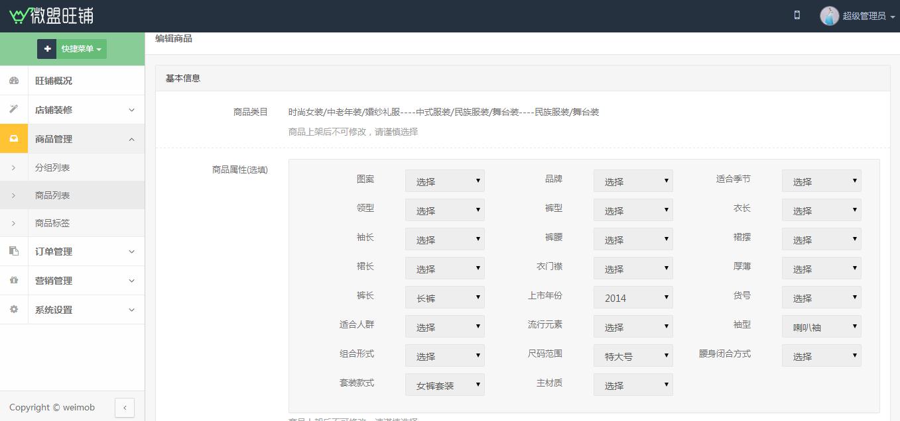Click the mobile phone icon in header

797,15
